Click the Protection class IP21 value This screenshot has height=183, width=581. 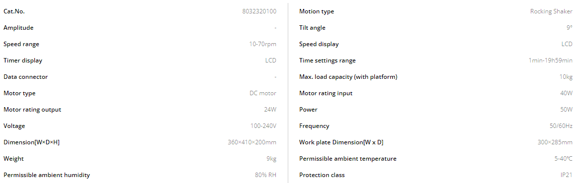pyautogui.click(x=567, y=175)
